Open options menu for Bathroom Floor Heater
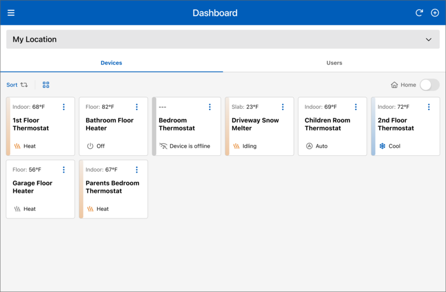Image resolution: width=446 pixels, height=292 pixels. [137, 107]
